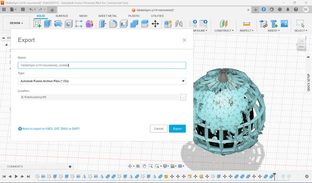The height and width of the screenshot is (183, 312).
Task: Select the Move/Copy arrows tool icon
Action: click(x=155, y=24)
